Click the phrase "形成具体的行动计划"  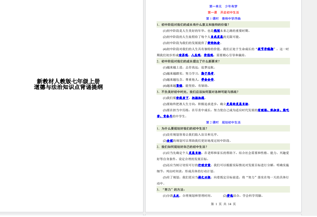point(199,171)
